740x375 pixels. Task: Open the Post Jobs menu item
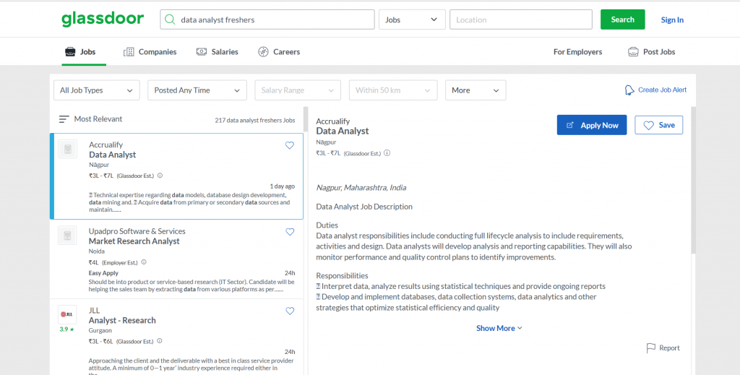(x=651, y=52)
